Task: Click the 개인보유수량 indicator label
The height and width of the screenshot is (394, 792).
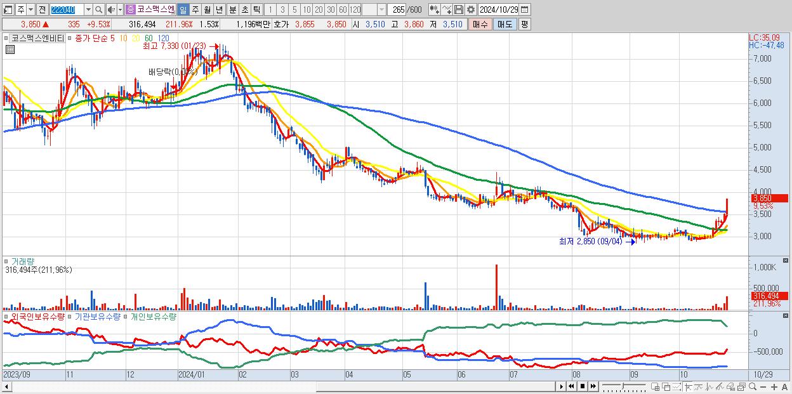Action: click(x=153, y=316)
